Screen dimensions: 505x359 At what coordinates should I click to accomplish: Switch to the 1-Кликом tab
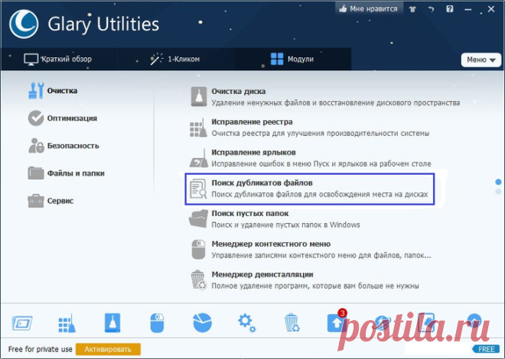(175, 59)
